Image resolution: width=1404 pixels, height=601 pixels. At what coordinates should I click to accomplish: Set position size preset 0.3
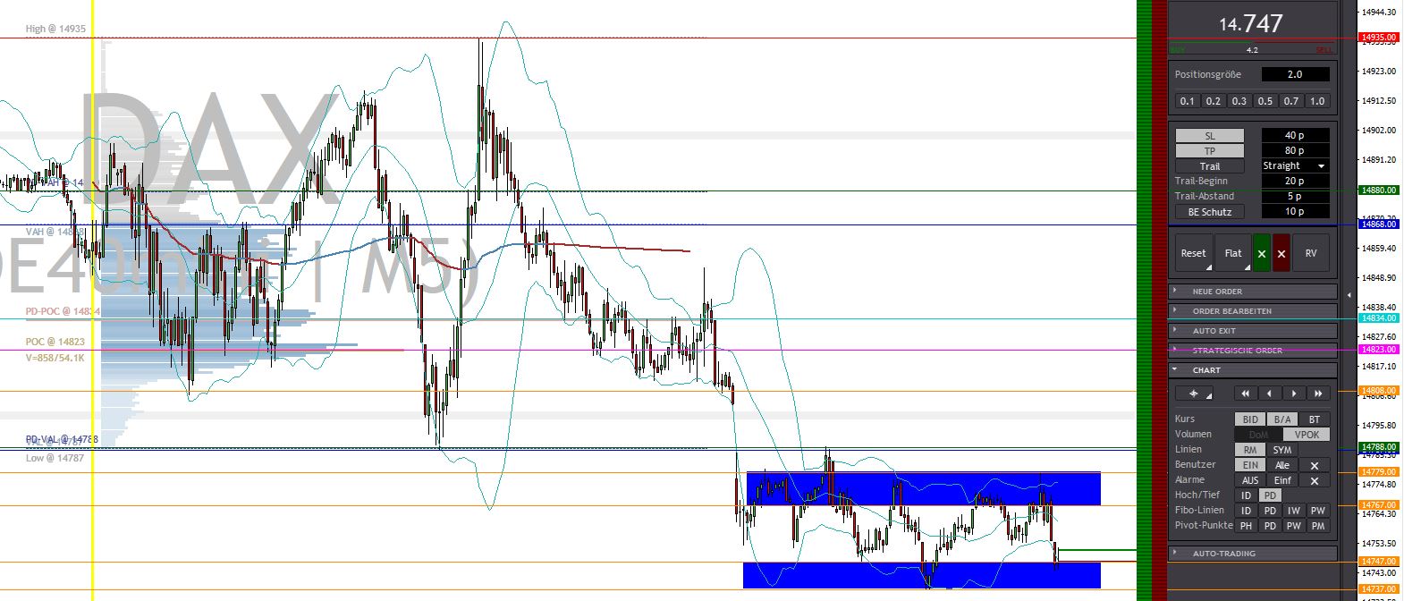(1239, 101)
